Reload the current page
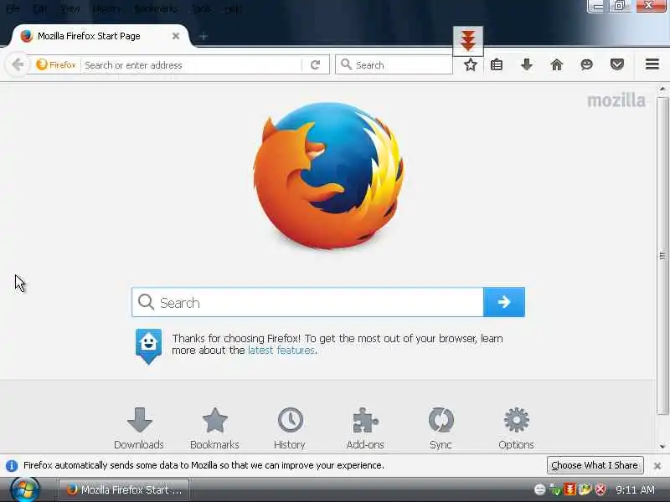This screenshot has height=502, width=670. pos(316,65)
